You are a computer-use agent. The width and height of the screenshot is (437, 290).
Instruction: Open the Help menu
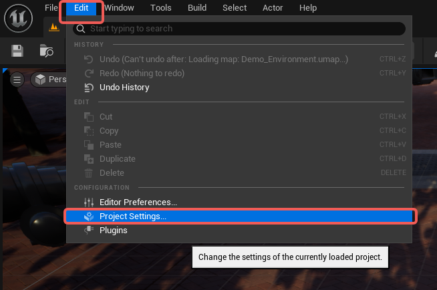tap(308, 8)
